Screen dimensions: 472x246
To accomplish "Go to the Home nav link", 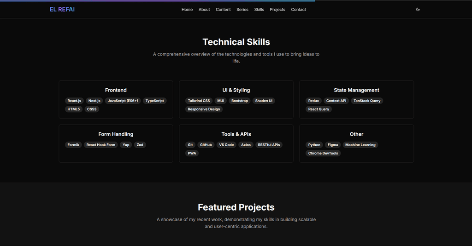I will coord(187,10).
